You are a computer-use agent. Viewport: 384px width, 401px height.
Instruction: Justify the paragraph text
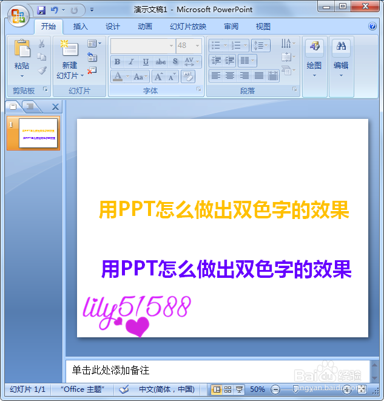point(258,76)
